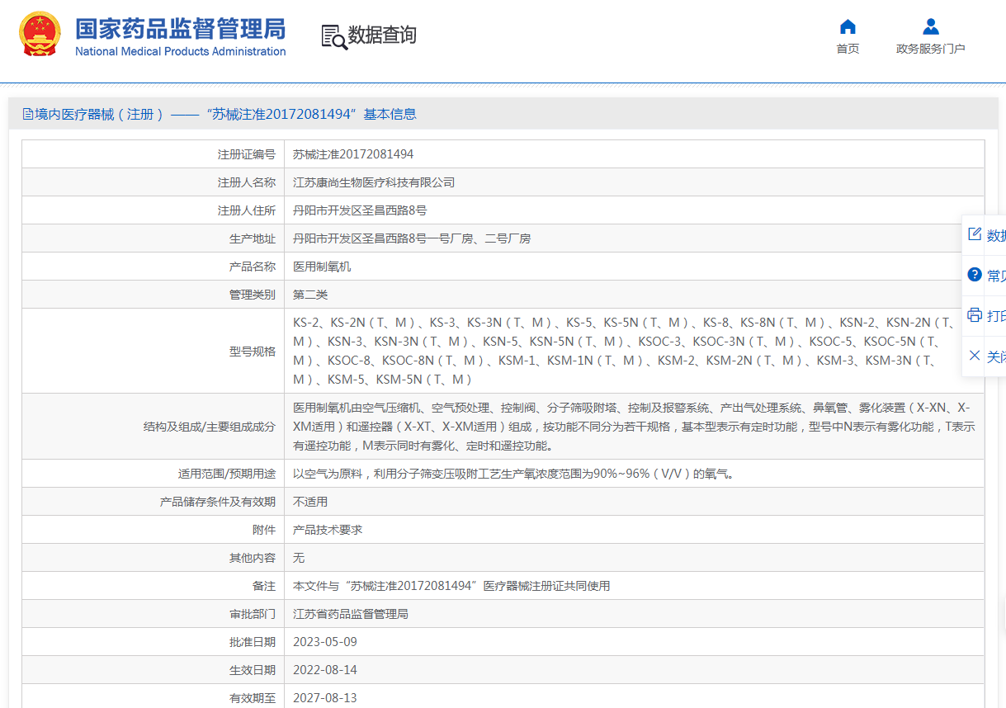Viewport: 1006px width, 708px height.
Task: Click the X close icon in side panel
Action: pyautogui.click(x=975, y=356)
